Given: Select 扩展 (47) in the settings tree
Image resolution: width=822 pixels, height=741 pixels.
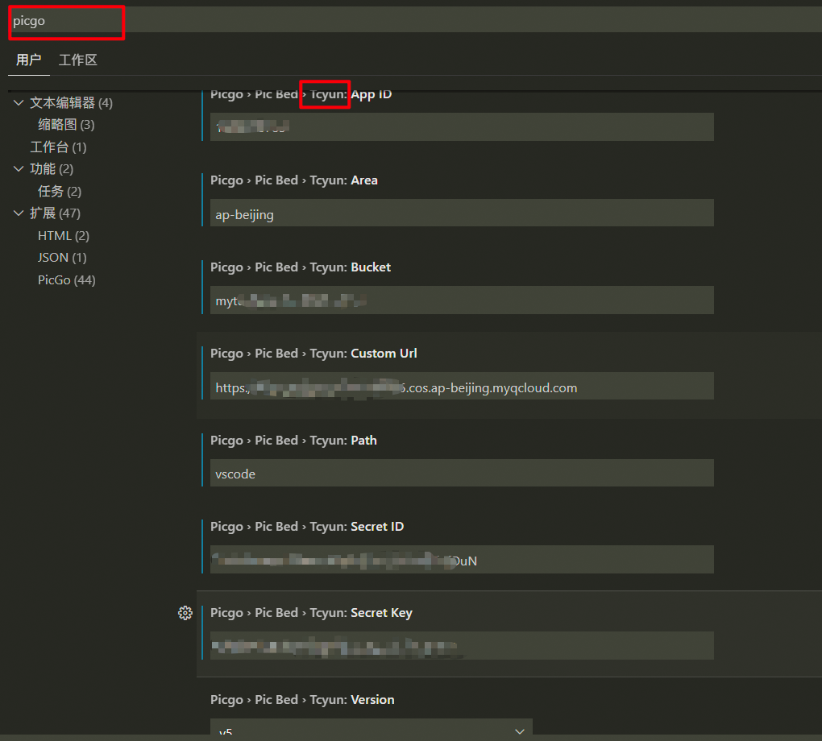Looking at the screenshot, I should [x=55, y=213].
